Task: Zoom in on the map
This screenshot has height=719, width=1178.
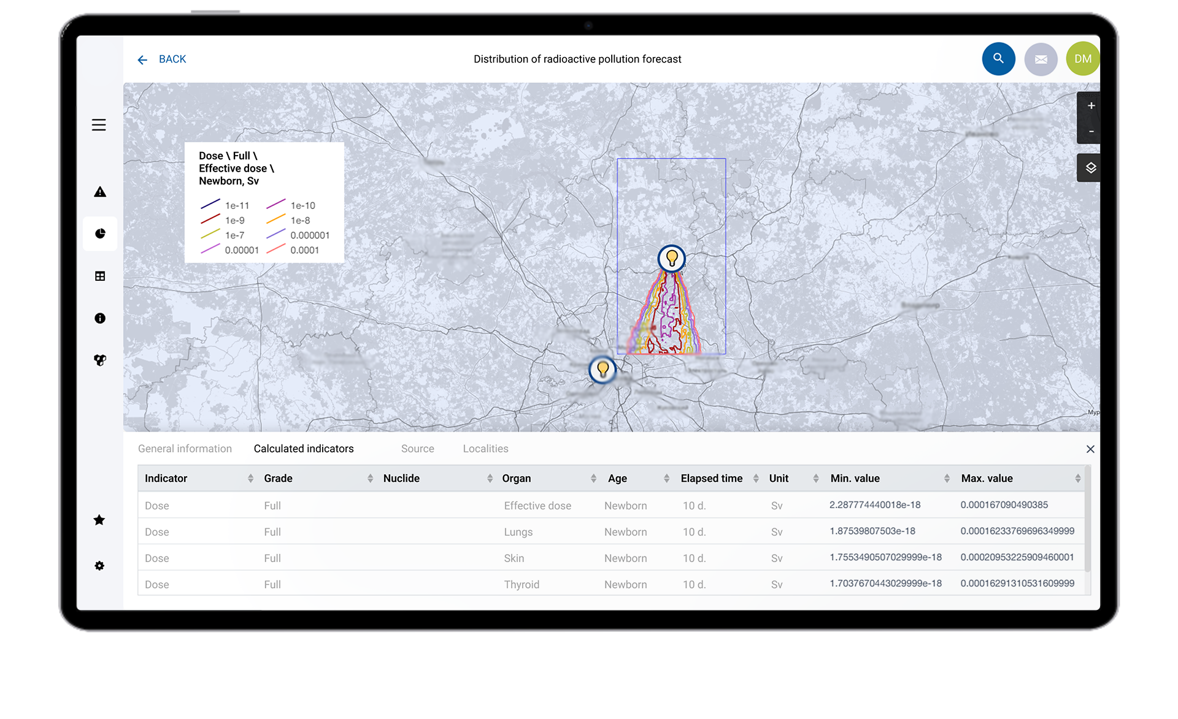Action: pos(1091,105)
